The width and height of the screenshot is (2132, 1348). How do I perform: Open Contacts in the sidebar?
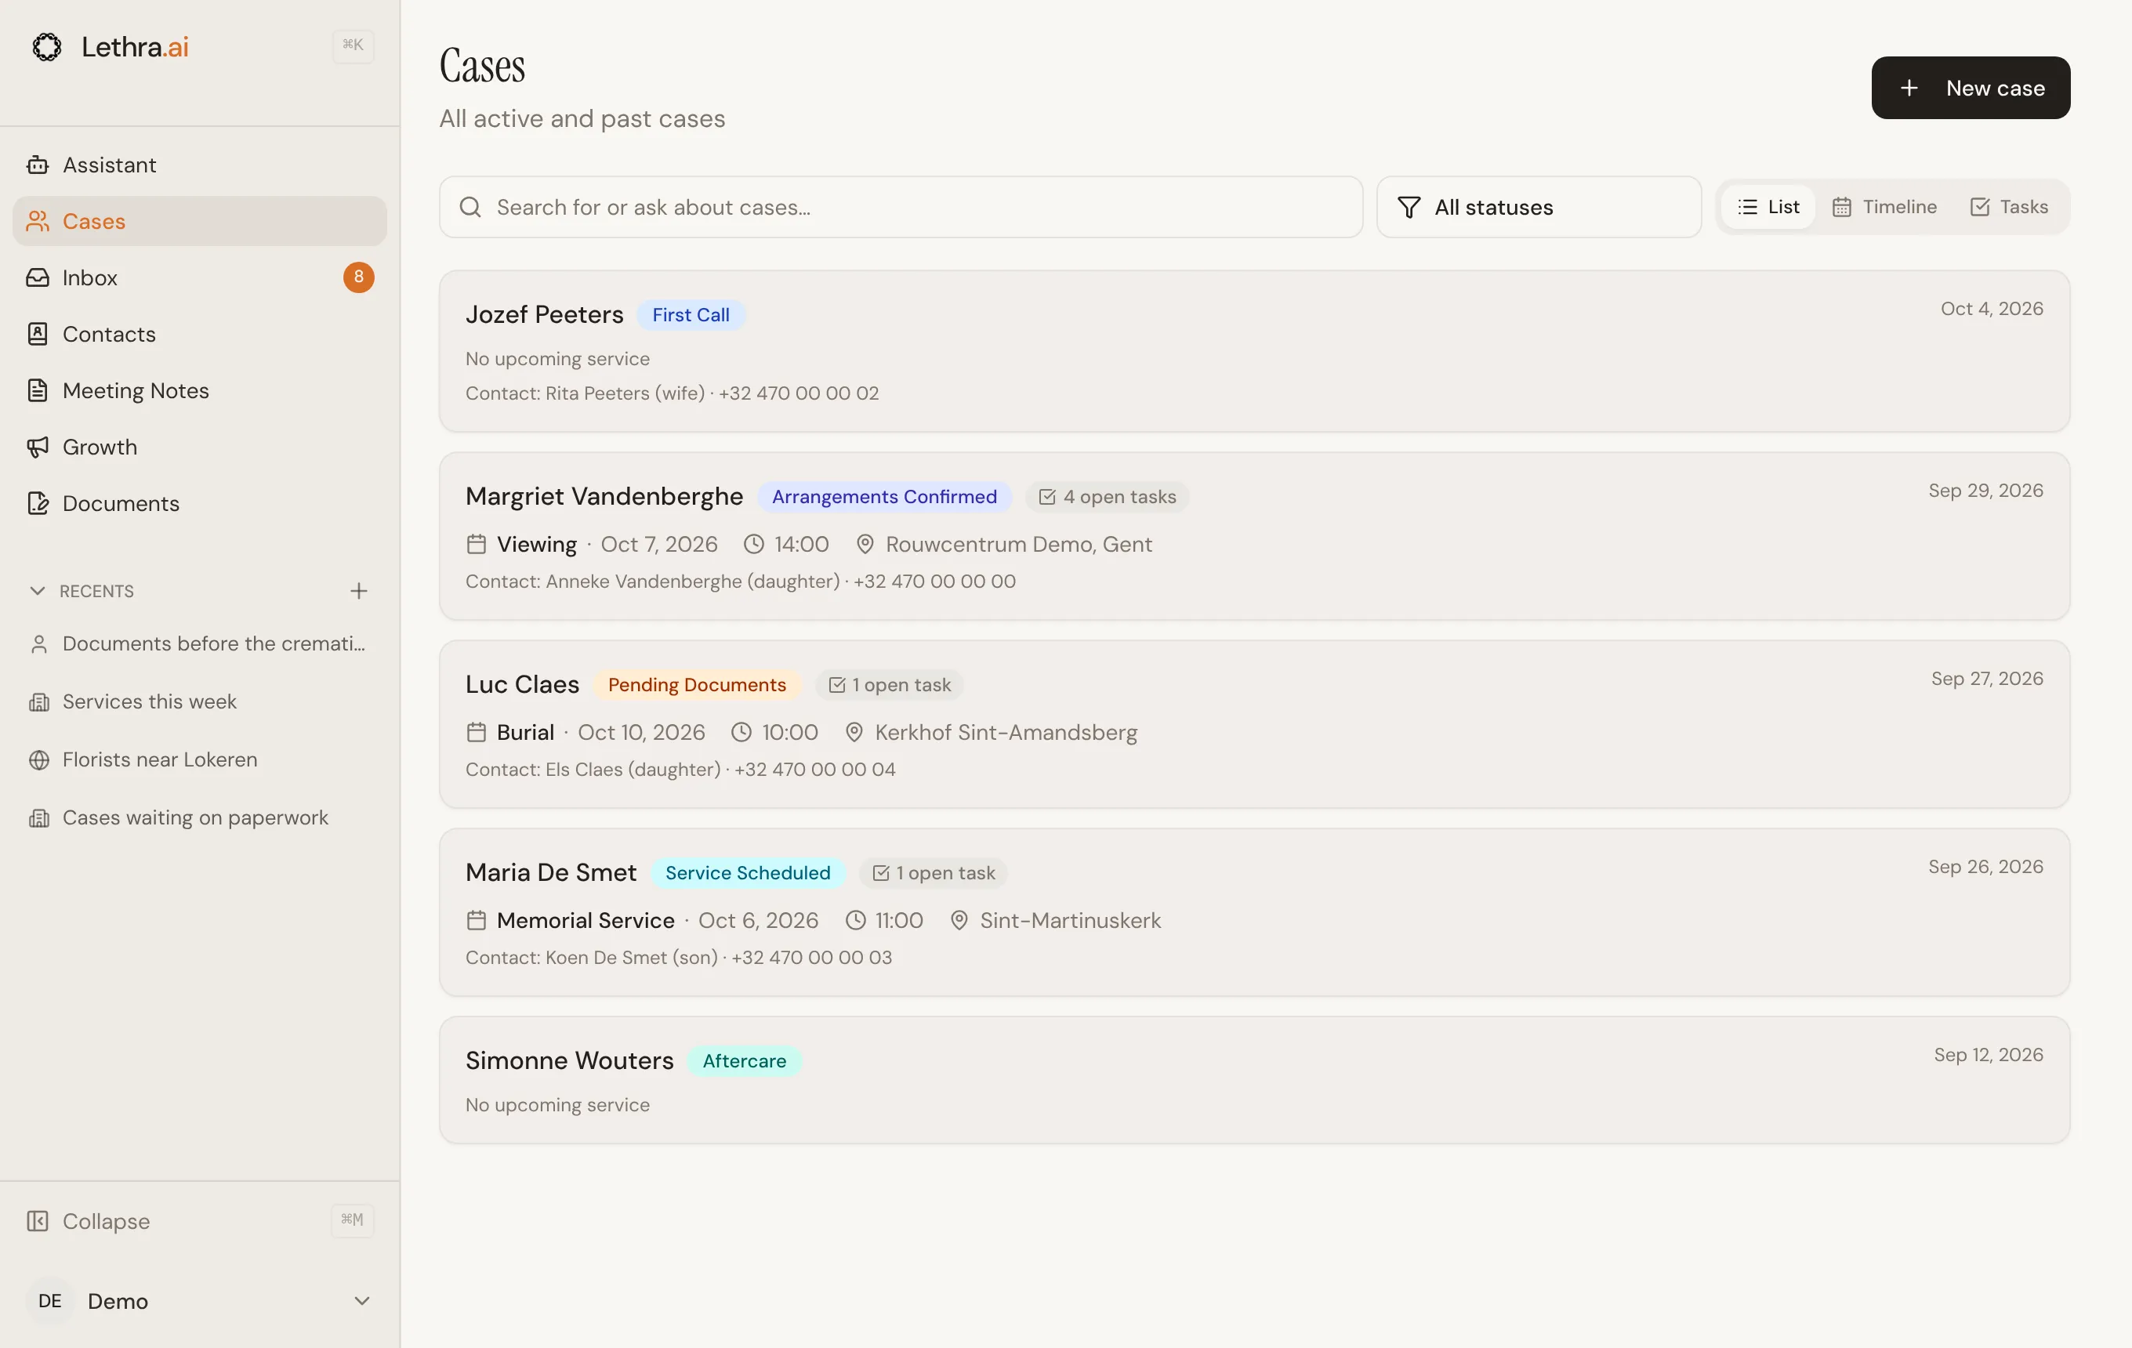(x=199, y=334)
